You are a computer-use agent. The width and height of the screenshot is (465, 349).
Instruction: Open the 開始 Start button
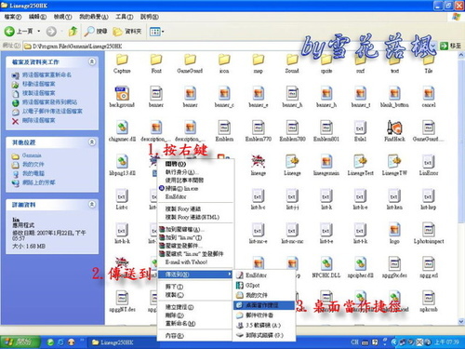pos(20,342)
